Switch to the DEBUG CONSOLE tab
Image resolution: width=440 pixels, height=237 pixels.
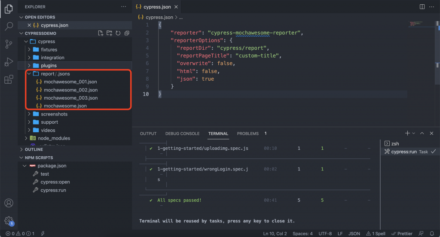click(182, 134)
